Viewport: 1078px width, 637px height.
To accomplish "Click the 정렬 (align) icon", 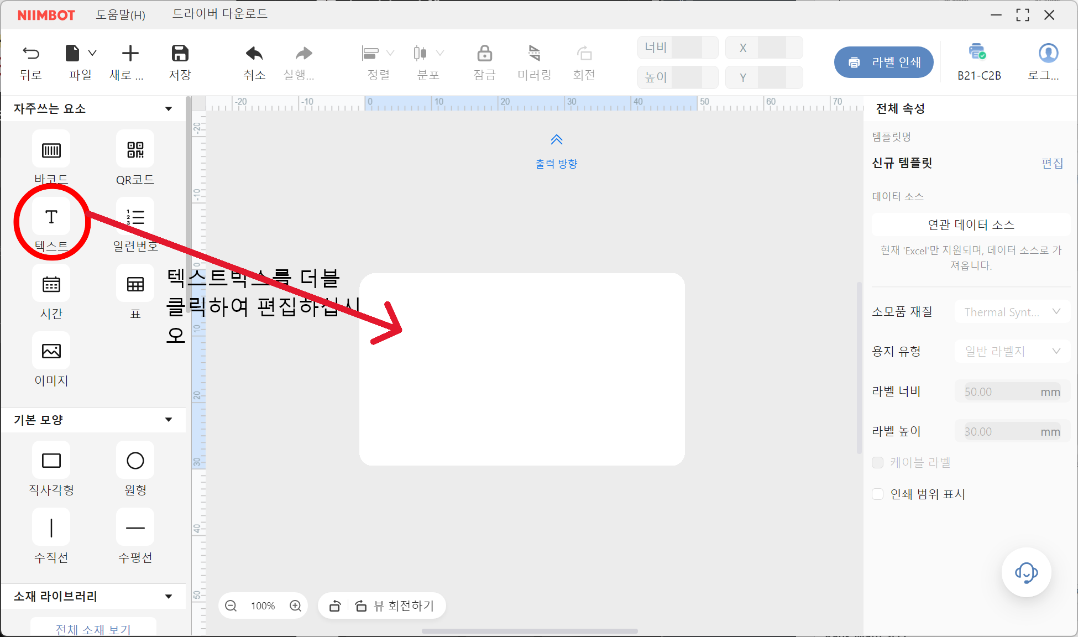I will point(370,54).
